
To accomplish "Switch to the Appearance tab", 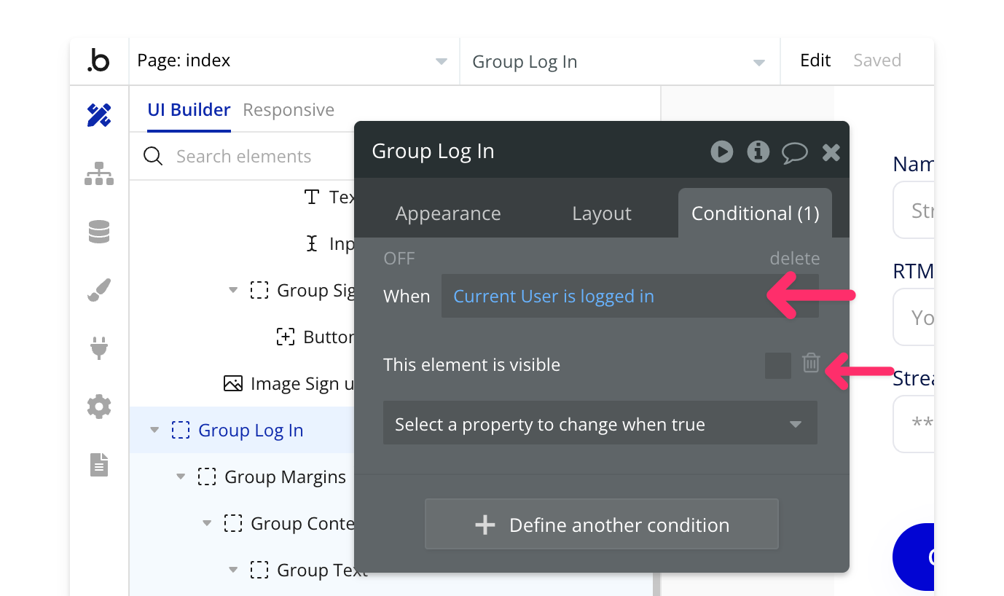I will 448,213.
